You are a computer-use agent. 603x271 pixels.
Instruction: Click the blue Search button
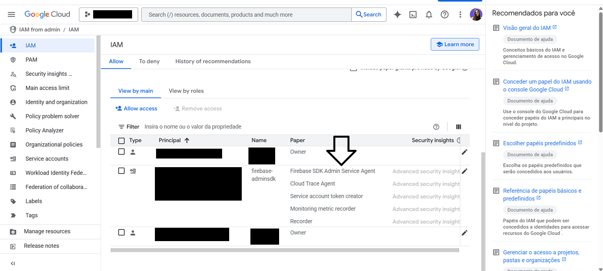pos(369,15)
